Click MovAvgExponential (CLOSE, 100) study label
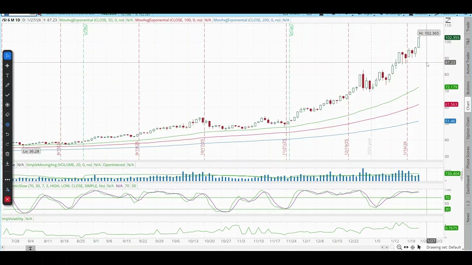Screen dimensions: 472x265 [x=169, y=20]
